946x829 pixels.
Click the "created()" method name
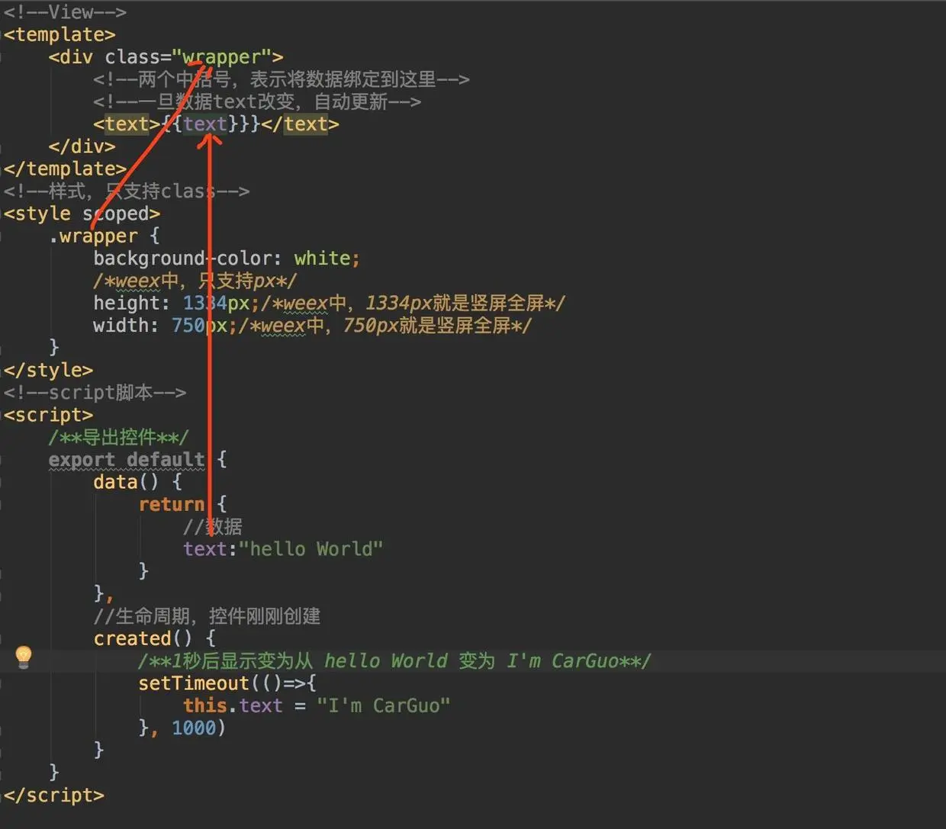tap(143, 638)
